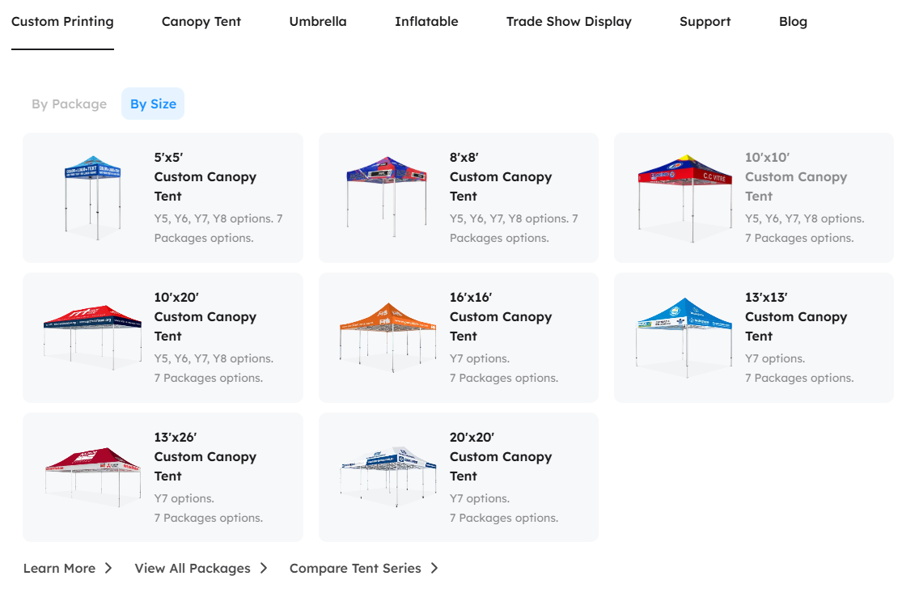Open the Trade Show Display menu

pos(569,22)
